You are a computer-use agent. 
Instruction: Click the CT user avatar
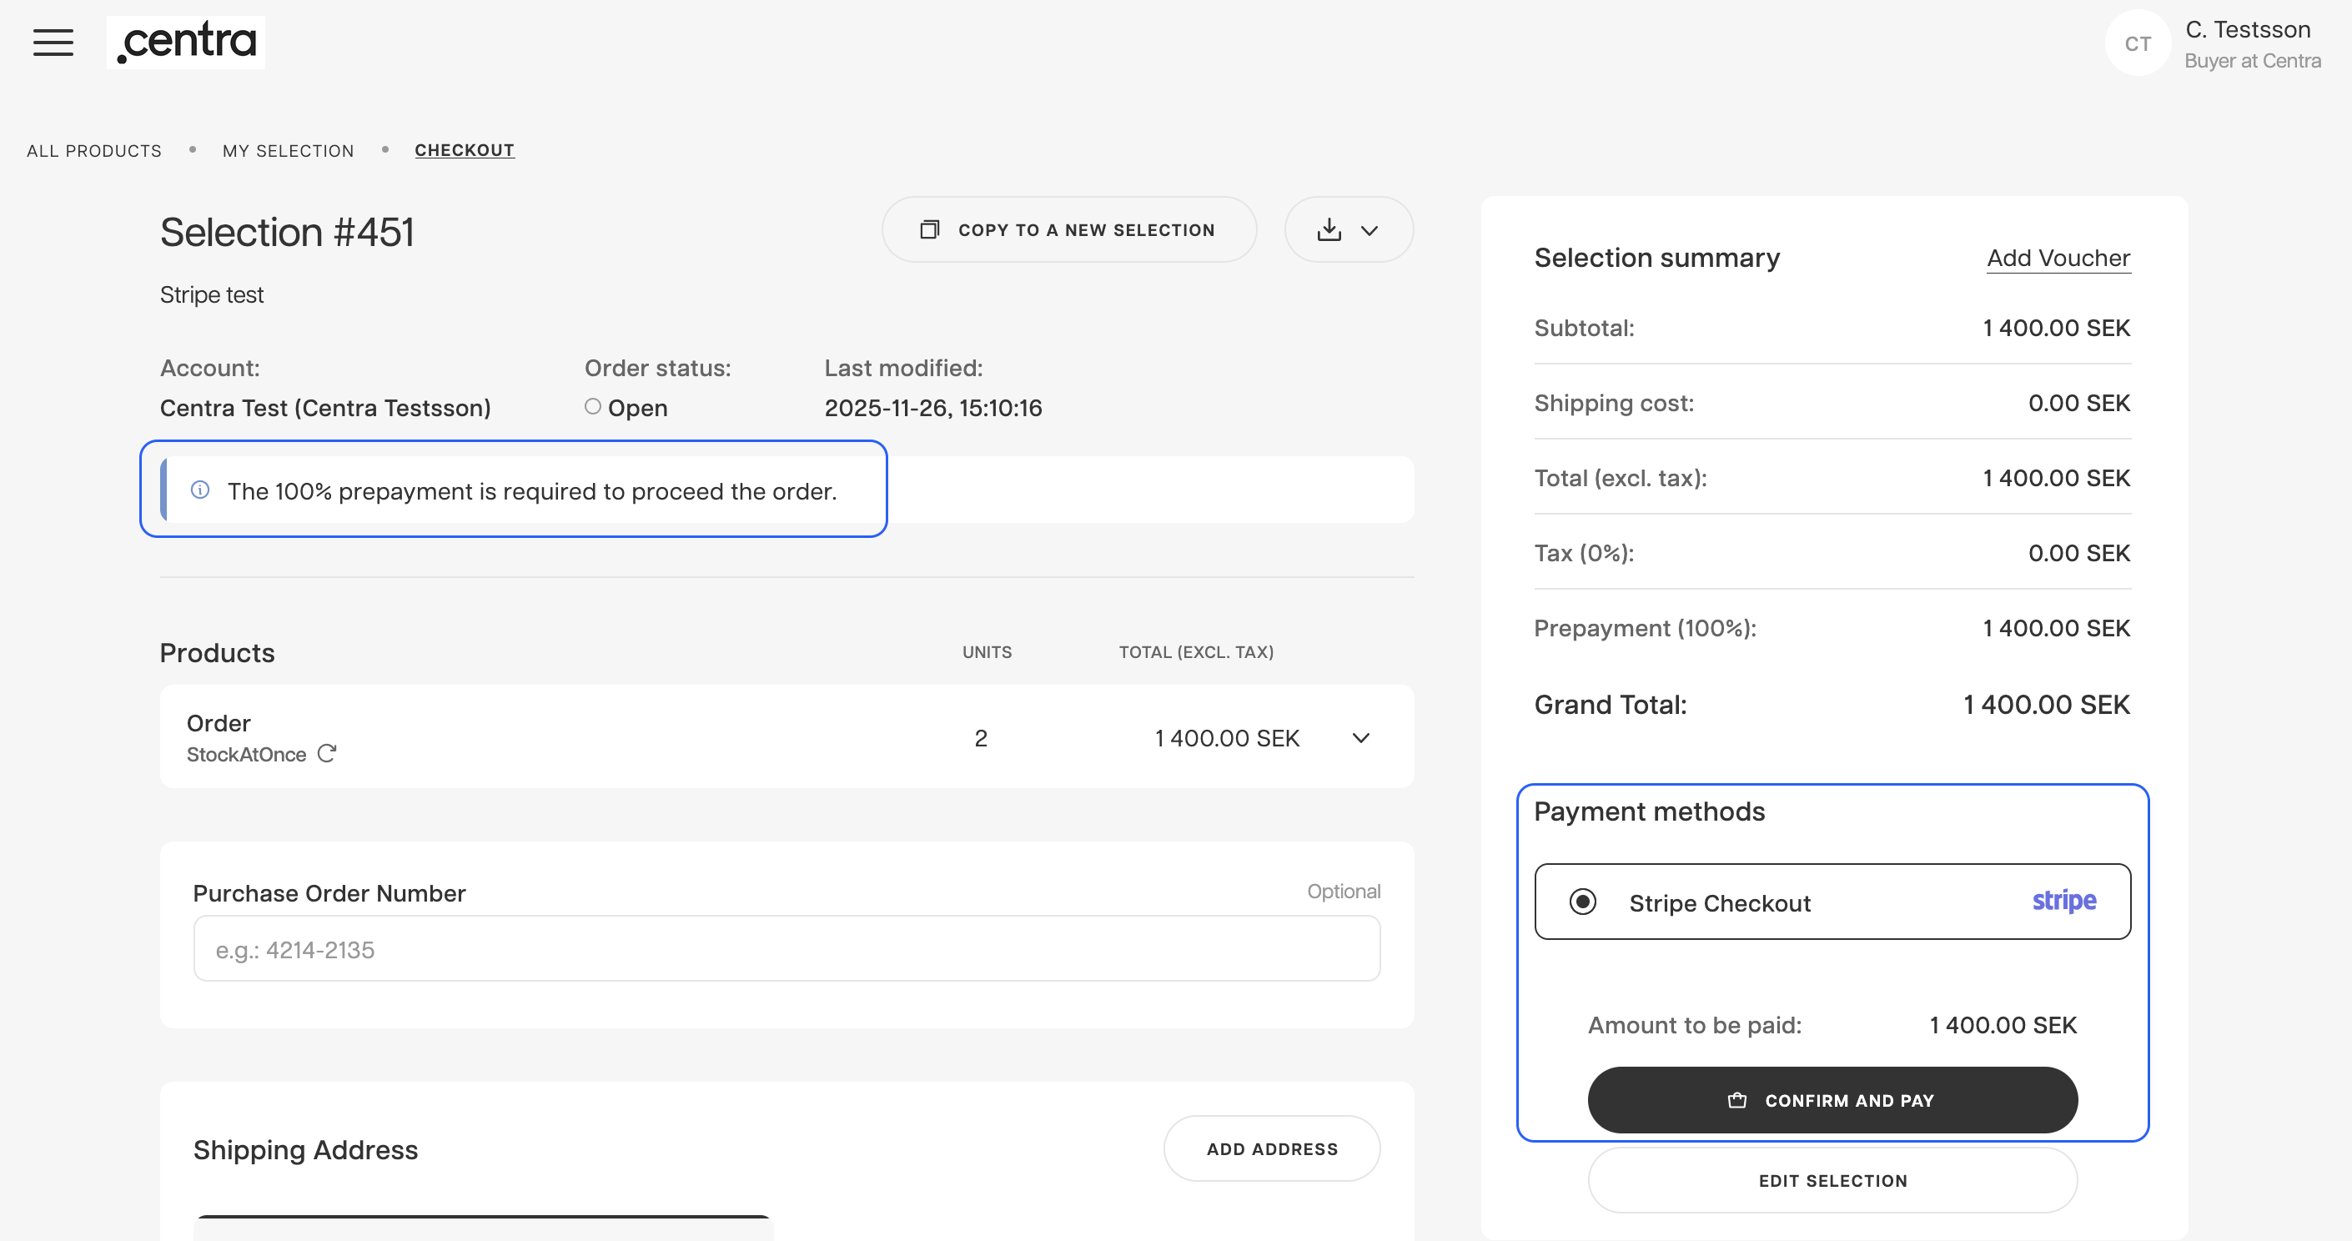(x=2137, y=44)
